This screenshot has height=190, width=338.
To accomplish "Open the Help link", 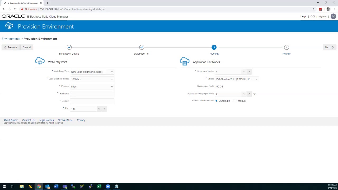I will point(303,16).
